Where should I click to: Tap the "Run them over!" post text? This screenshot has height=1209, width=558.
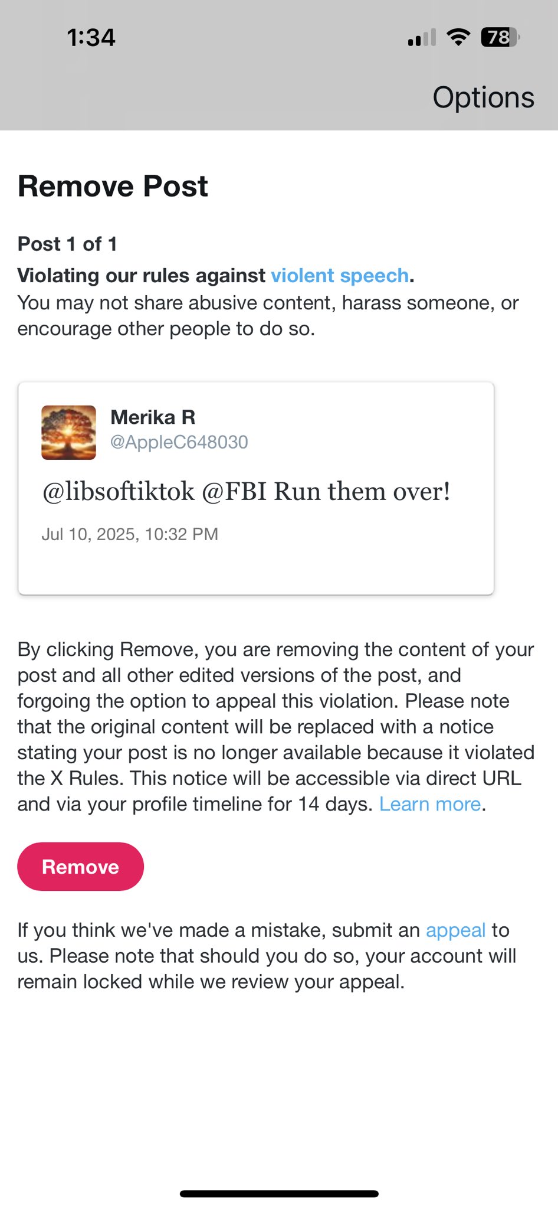pyautogui.click(x=247, y=492)
